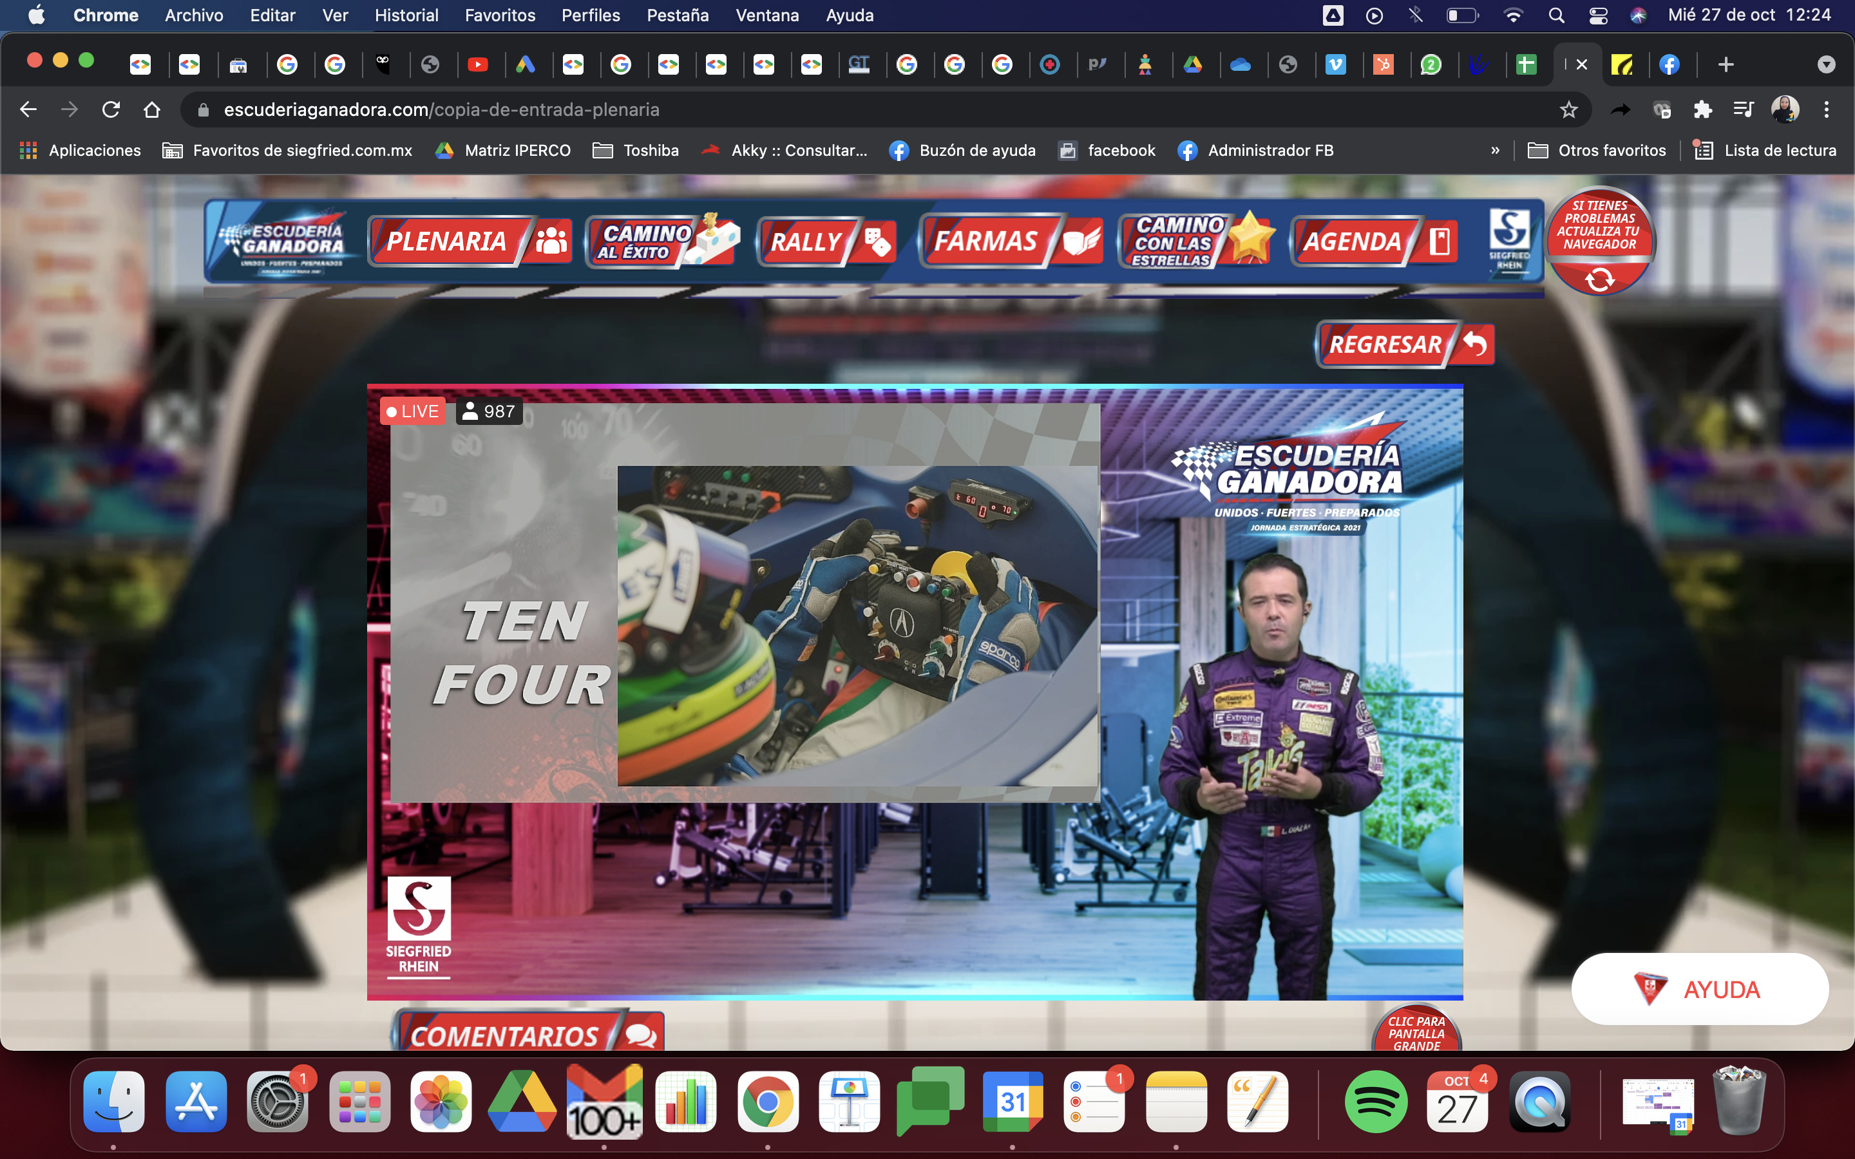Click the REGRESAR back button
Screen dimensions: 1855x1159
[1405, 344]
